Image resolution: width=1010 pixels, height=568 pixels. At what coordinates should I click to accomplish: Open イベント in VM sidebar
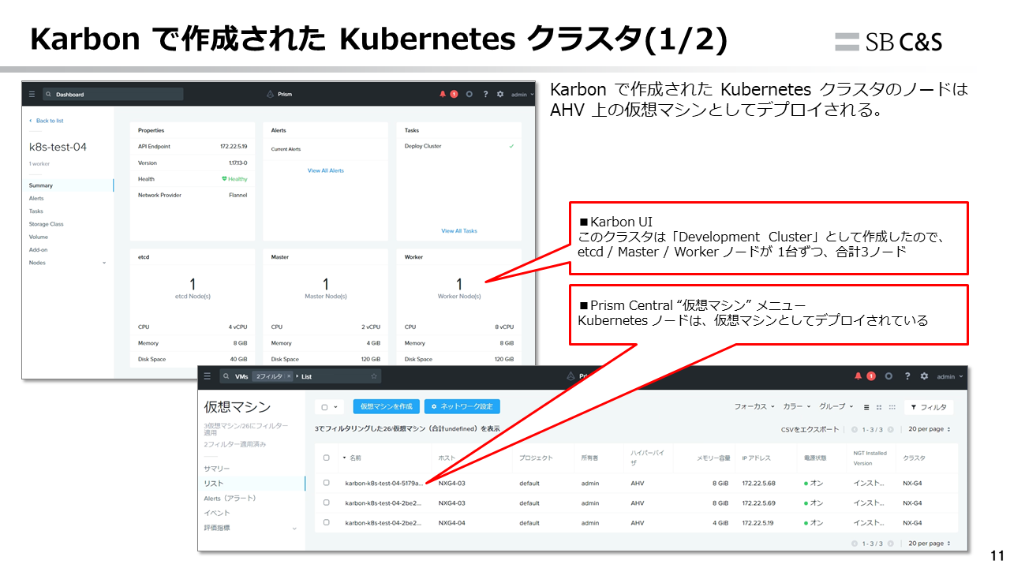pos(217,513)
